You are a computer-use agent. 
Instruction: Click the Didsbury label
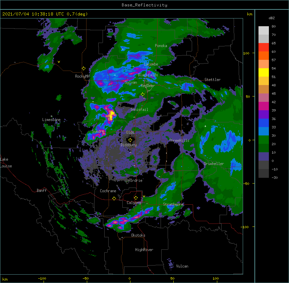pos(129,145)
